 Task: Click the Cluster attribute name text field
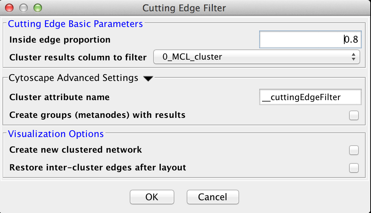pos(310,97)
